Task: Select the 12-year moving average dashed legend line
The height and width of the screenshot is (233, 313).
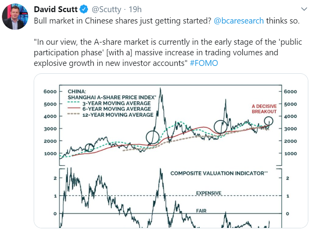Action: coord(74,114)
